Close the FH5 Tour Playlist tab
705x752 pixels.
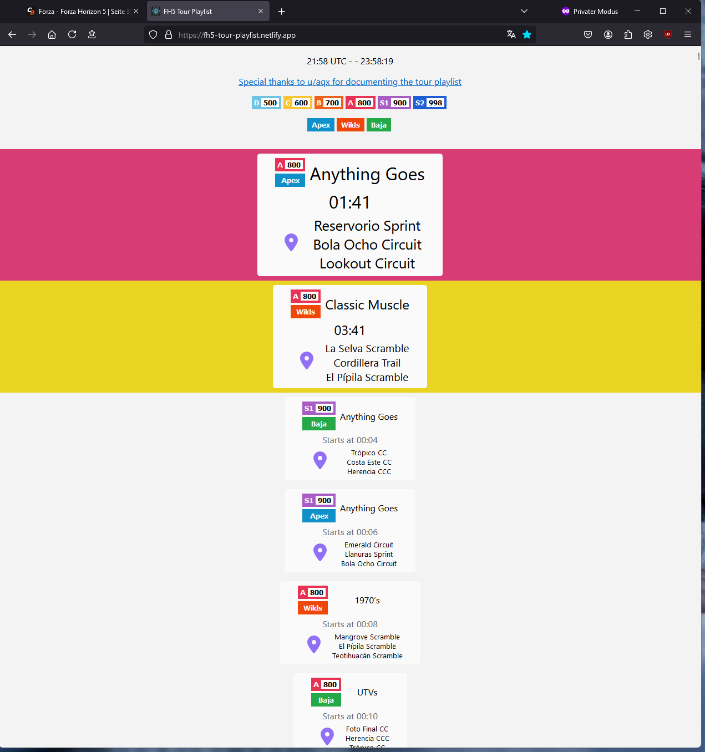click(261, 11)
